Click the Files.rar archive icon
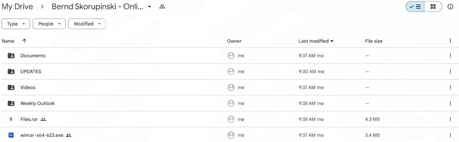Screen dimensions: 459x142 [x=11, y=119]
